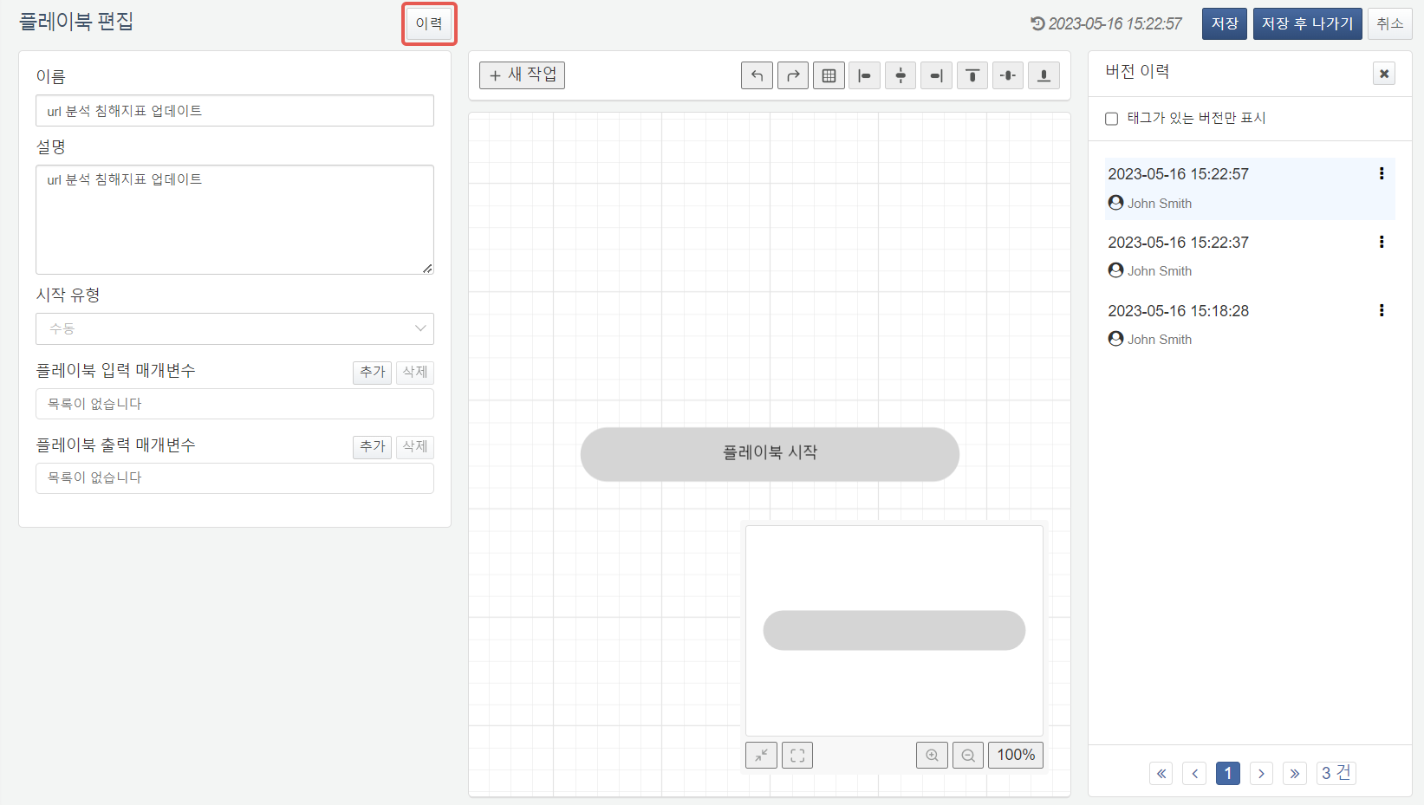Viewport: 1424px width, 805px height.
Task: Add a new task with 새 작업
Action: coord(523,75)
